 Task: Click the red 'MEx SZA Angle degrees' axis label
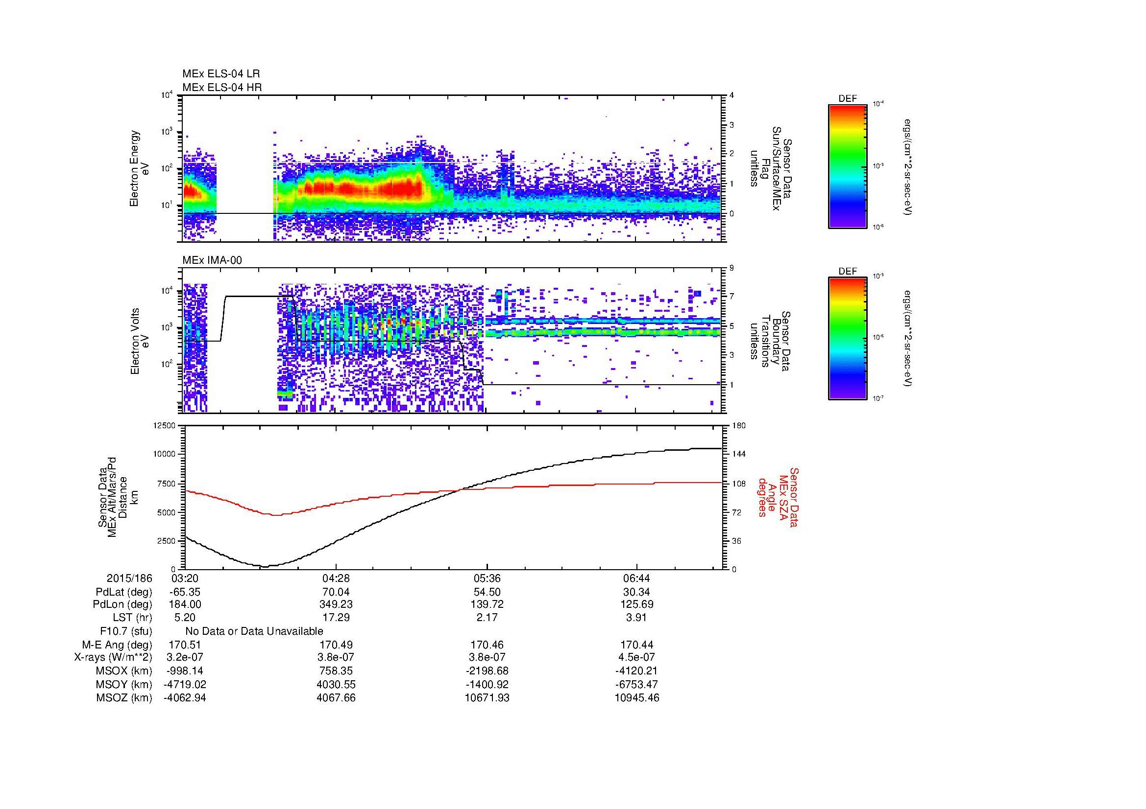click(x=778, y=497)
